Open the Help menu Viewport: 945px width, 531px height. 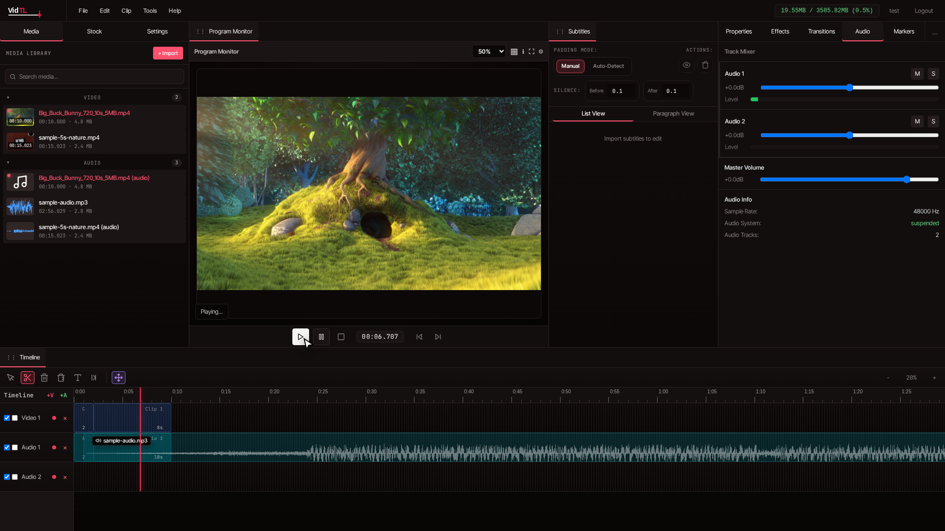(175, 11)
